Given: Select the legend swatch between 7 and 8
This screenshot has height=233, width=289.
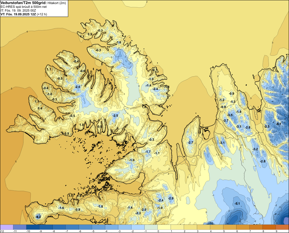Looking at the screenshot, I should (256, 227).
